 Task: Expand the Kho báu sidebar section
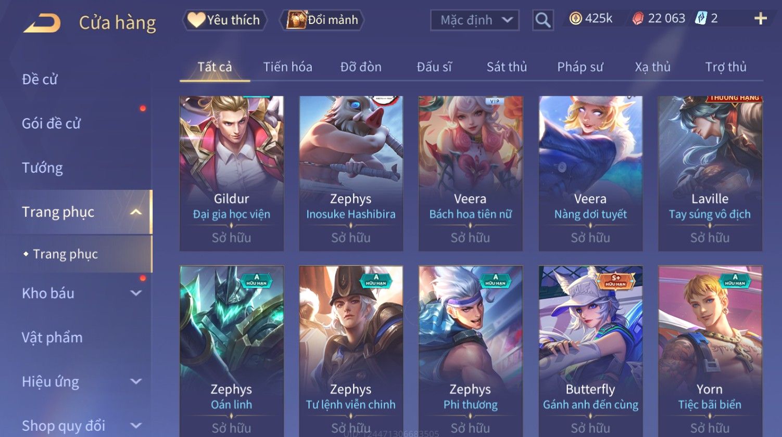[x=135, y=293]
